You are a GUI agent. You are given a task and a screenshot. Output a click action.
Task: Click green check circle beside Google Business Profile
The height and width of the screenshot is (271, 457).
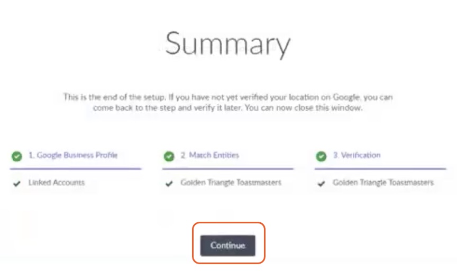point(17,156)
